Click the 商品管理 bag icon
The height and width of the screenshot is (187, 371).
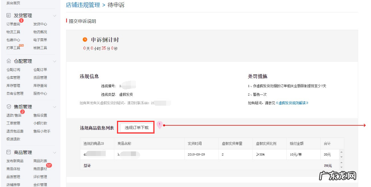9,152
